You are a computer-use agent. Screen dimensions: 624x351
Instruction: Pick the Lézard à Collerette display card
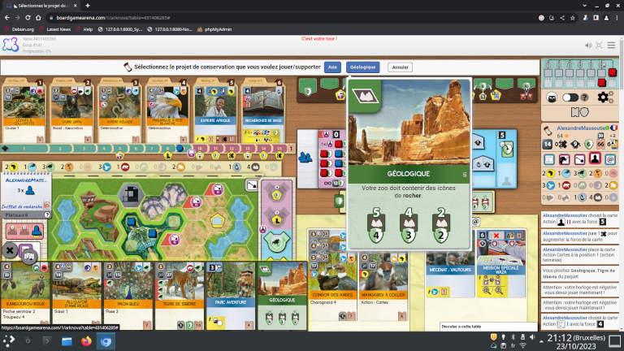(x=24, y=110)
